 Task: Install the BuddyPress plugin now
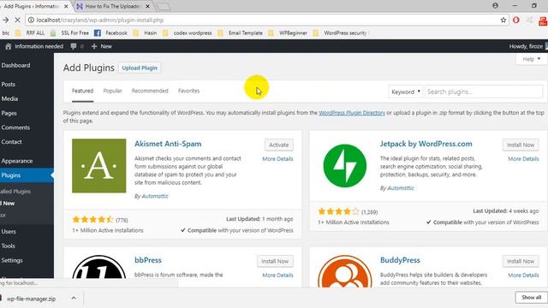[521, 261]
